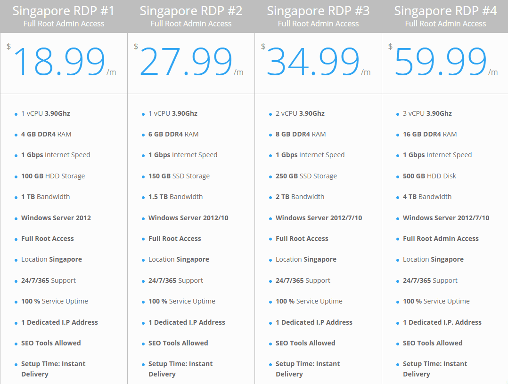Click the 100 GB HDD Storage feature
Screen dimensions: 508x384
point(53,176)
